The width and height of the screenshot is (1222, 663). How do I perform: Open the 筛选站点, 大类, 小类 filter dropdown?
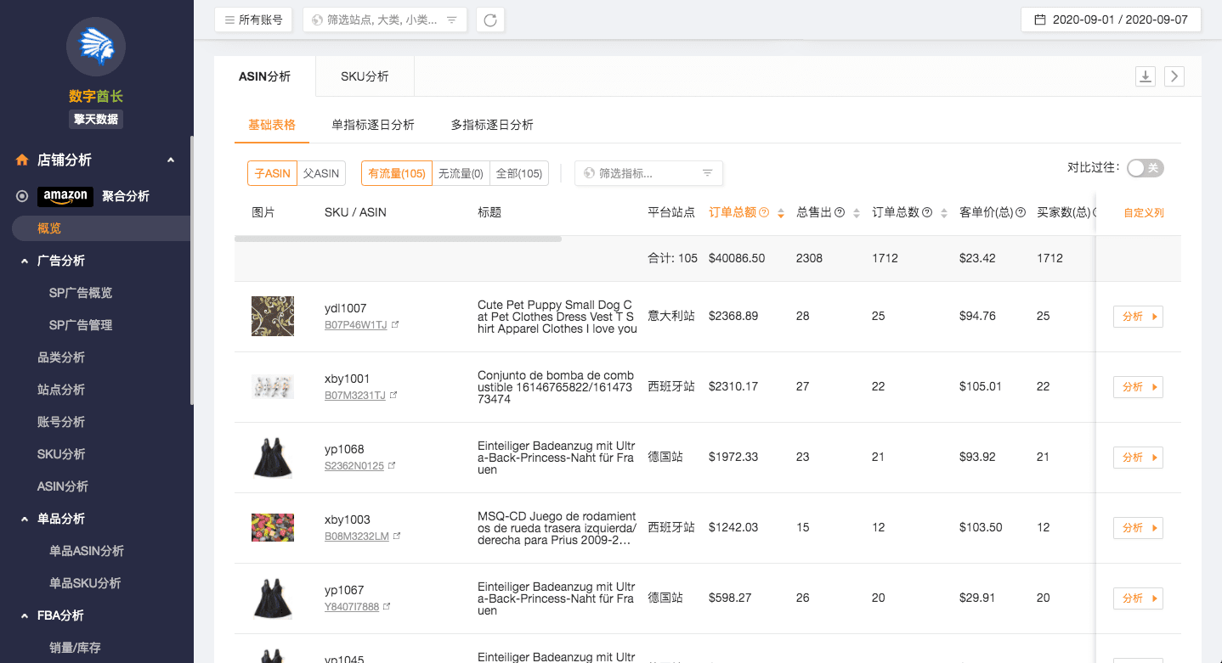click(x=385, y=20)
